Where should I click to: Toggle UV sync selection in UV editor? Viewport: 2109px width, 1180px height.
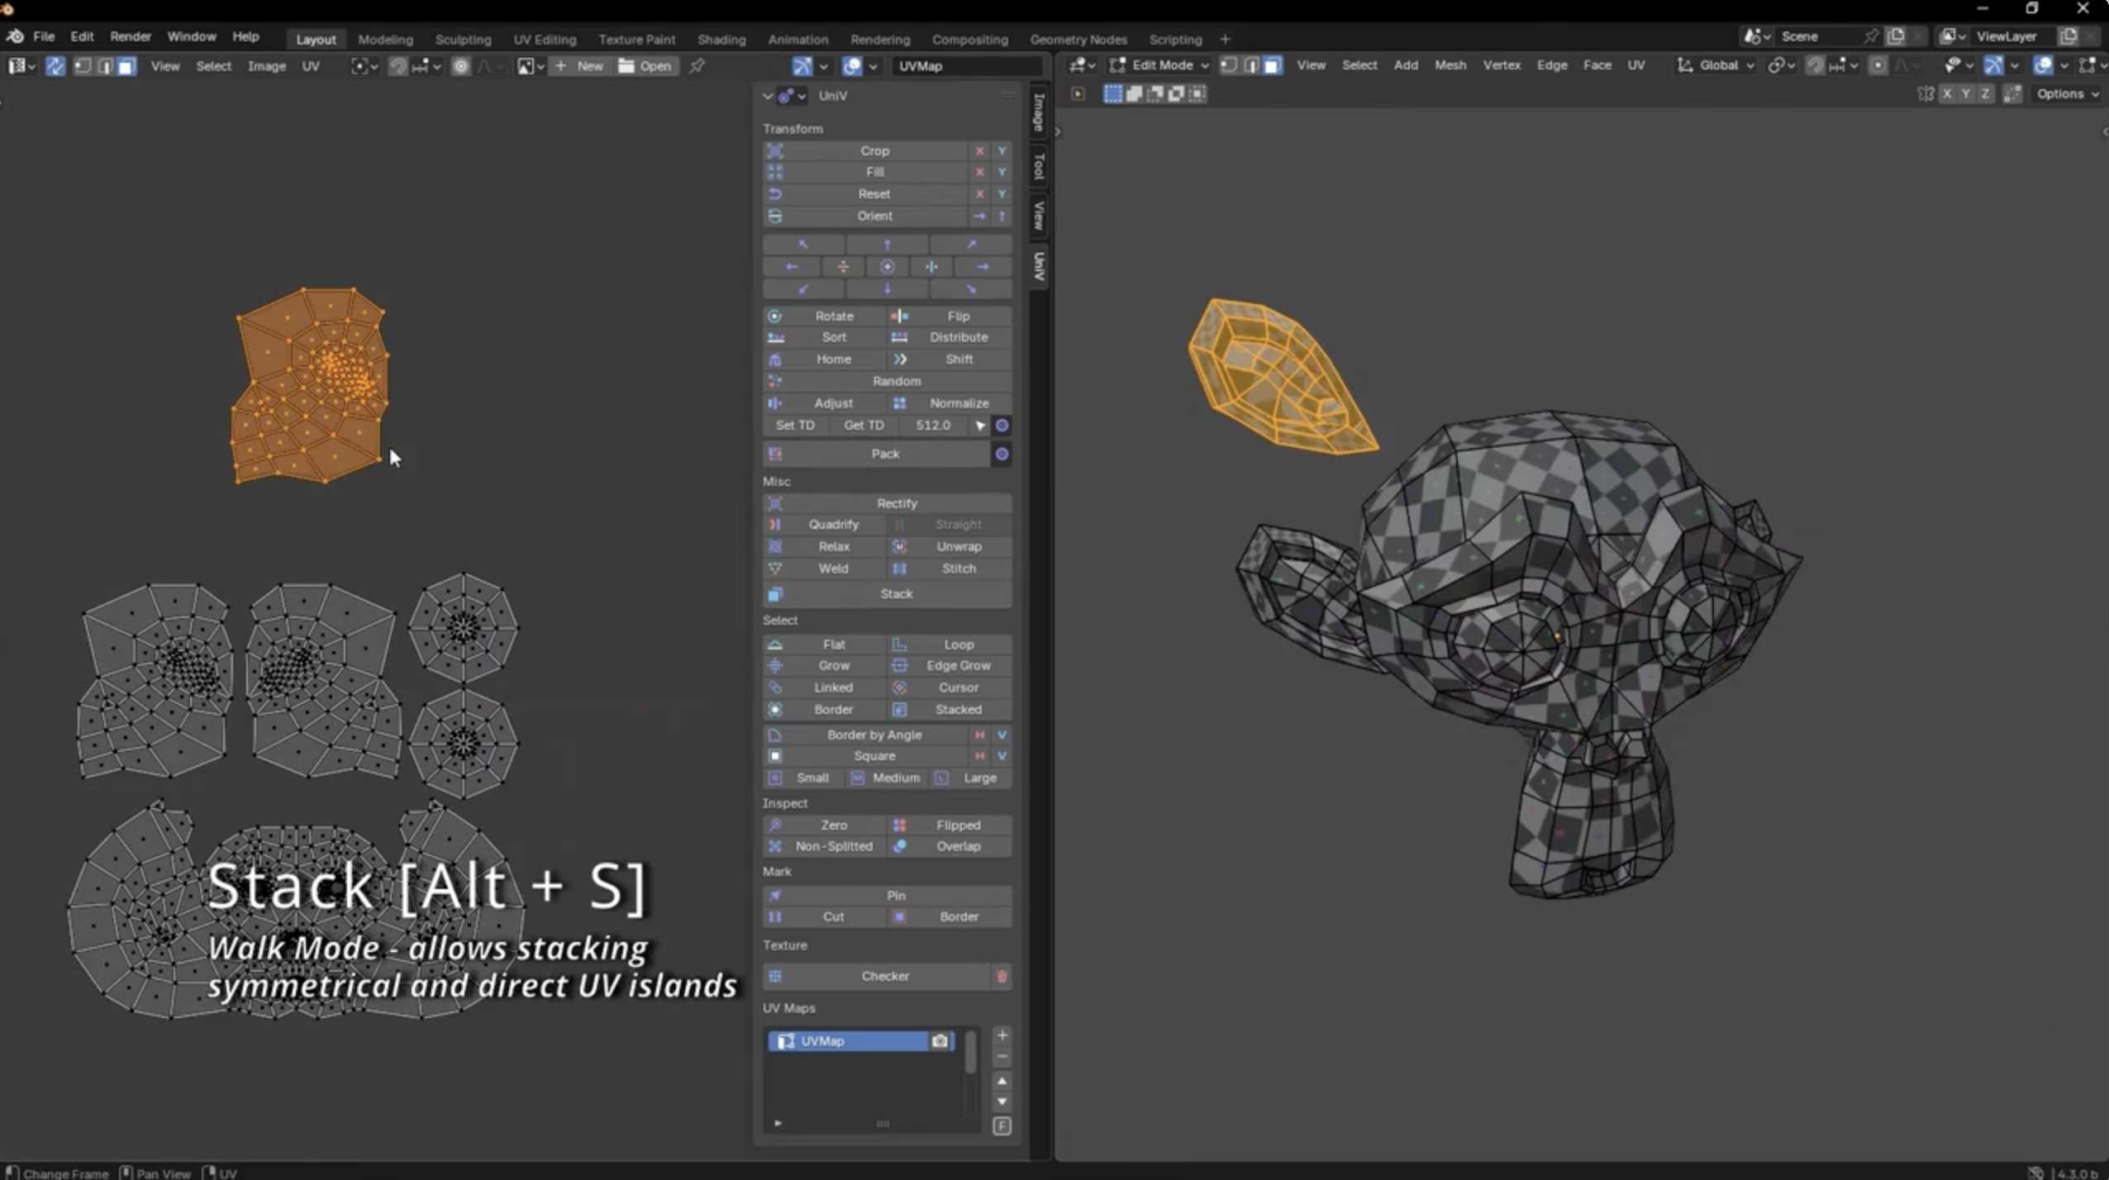55,66
